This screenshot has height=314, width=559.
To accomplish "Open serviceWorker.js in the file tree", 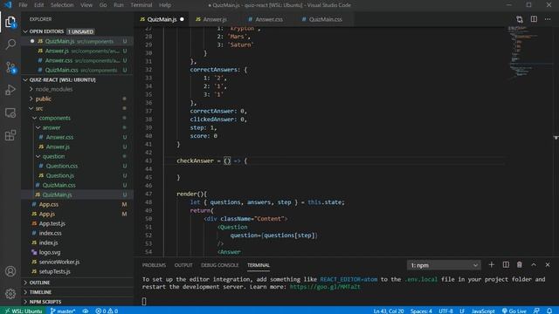I will click(x=59, y=262).
